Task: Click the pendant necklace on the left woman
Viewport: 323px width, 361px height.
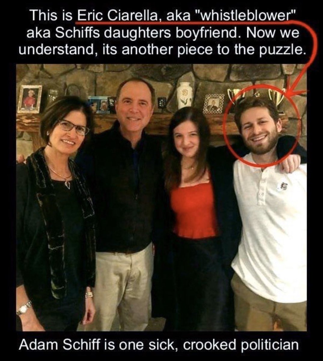Action: [67, 183]
